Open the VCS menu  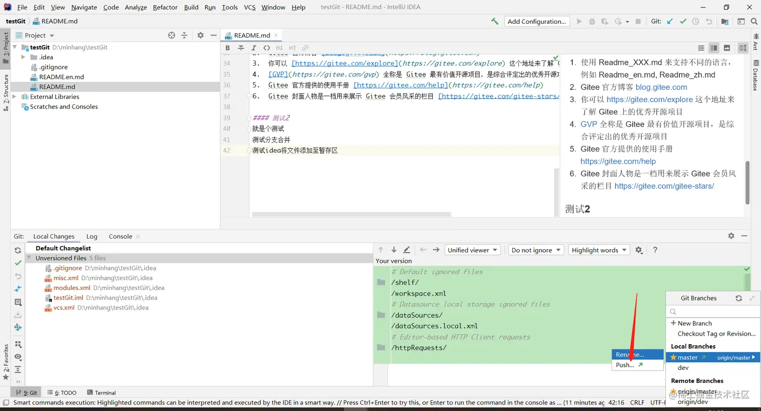(x=250, y=7)
